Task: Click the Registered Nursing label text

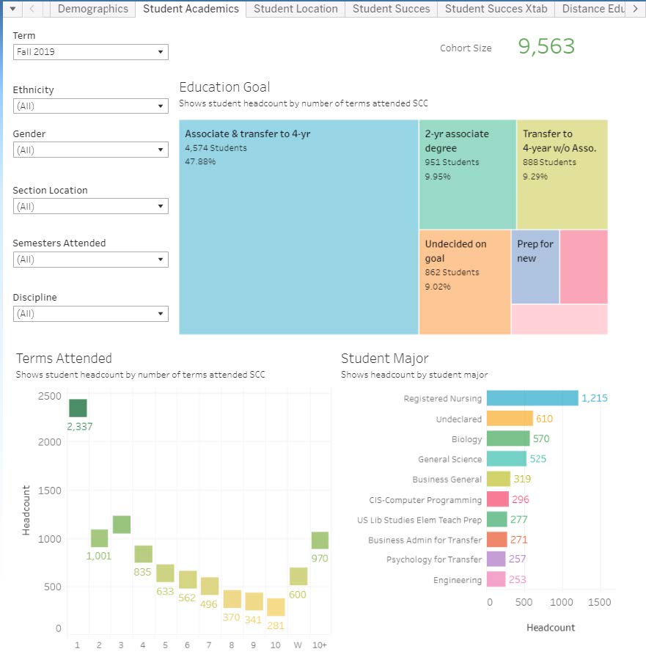Action: (x=442, y=398)
